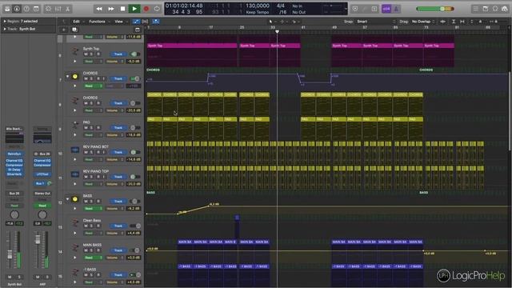Click the pan knob on Synth Bot strip
Screen dimensions: 512x288
[x=14, y=215]
